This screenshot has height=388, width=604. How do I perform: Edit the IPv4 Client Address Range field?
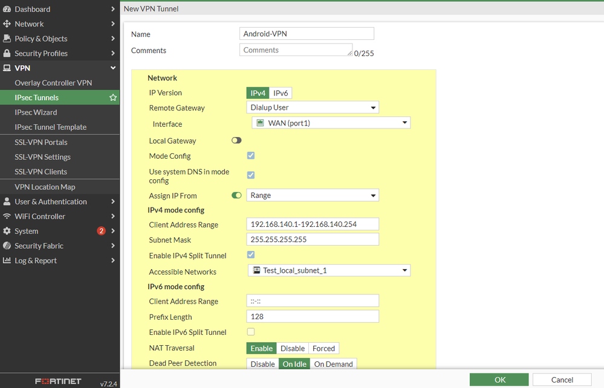point(313,224)
